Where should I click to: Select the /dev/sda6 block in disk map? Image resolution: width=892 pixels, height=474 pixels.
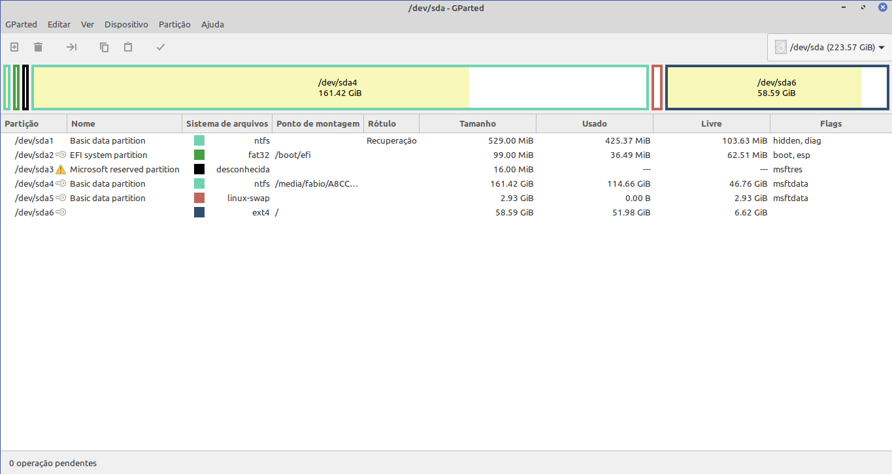pyautogui.click(x=777, y=87)
